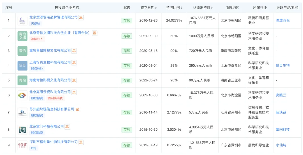Open related product link 掌问科技
This screenshot has width=303, height=155.
click(x=283, y=130)
